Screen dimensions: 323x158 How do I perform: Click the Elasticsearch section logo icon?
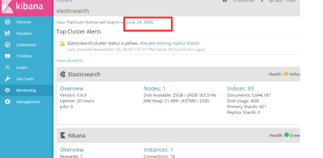[x=63, y=74]
